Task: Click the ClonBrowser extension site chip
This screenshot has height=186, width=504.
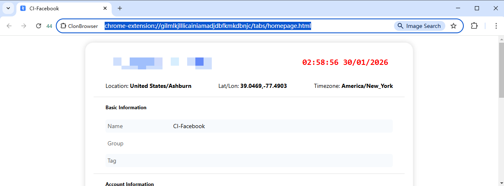Action: [x=79, y=26]
